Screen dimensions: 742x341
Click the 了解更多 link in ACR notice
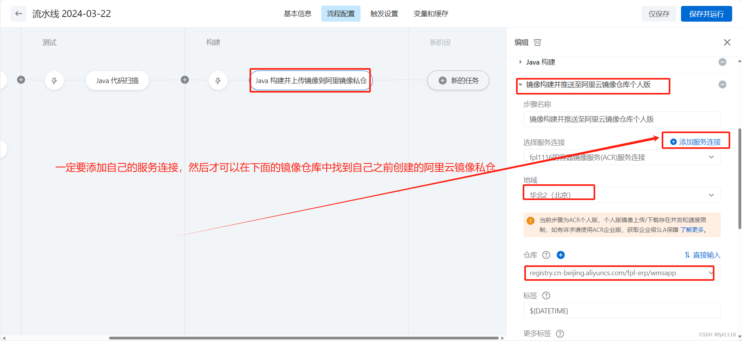coord(693,230)
